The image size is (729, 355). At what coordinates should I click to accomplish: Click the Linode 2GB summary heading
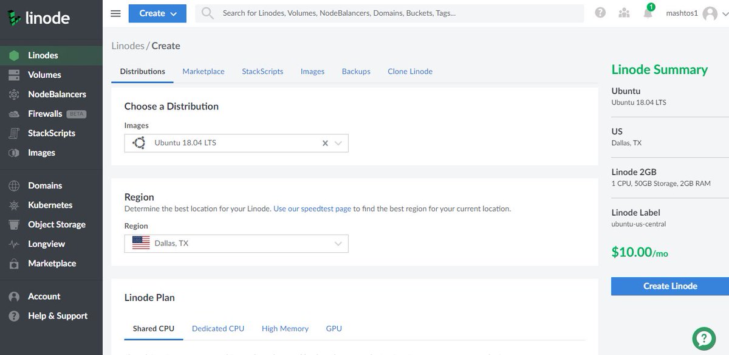point(634,172)
